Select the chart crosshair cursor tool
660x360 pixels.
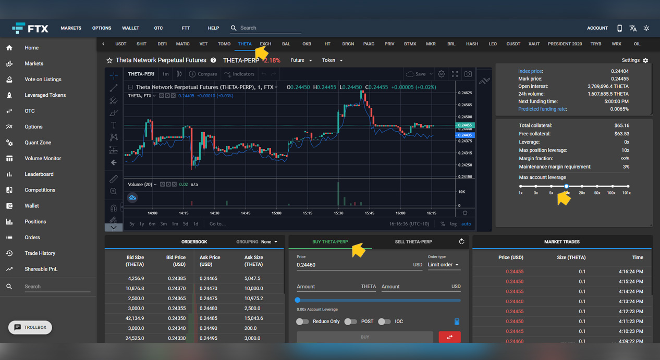coord(114,75)
